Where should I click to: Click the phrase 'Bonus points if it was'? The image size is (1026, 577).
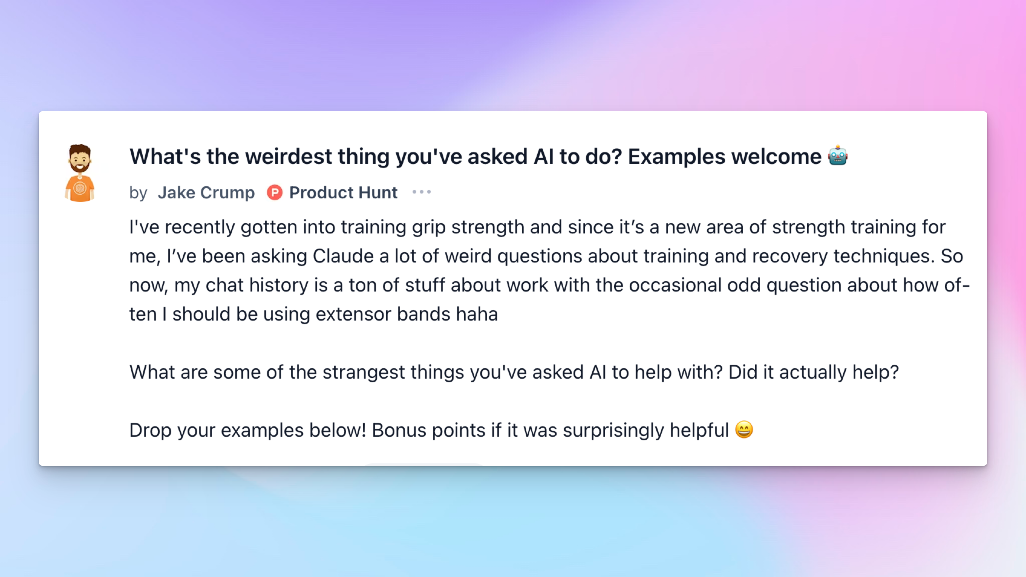coord(464,430)
